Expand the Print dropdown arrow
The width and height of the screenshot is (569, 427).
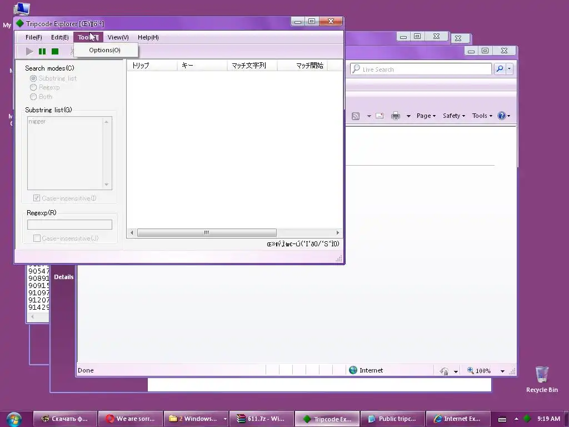coord(408,116)
